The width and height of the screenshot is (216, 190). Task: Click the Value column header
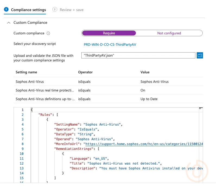pyautogui.click(x=145, y=72)
